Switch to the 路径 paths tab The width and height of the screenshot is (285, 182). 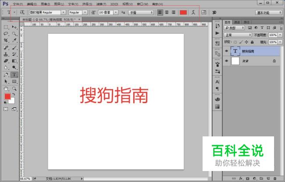click(x=246, y=22)
